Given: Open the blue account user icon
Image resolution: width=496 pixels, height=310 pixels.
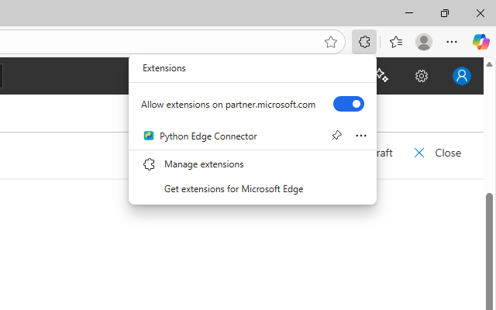Looking at the screenshot, I should tap(462, 76).
